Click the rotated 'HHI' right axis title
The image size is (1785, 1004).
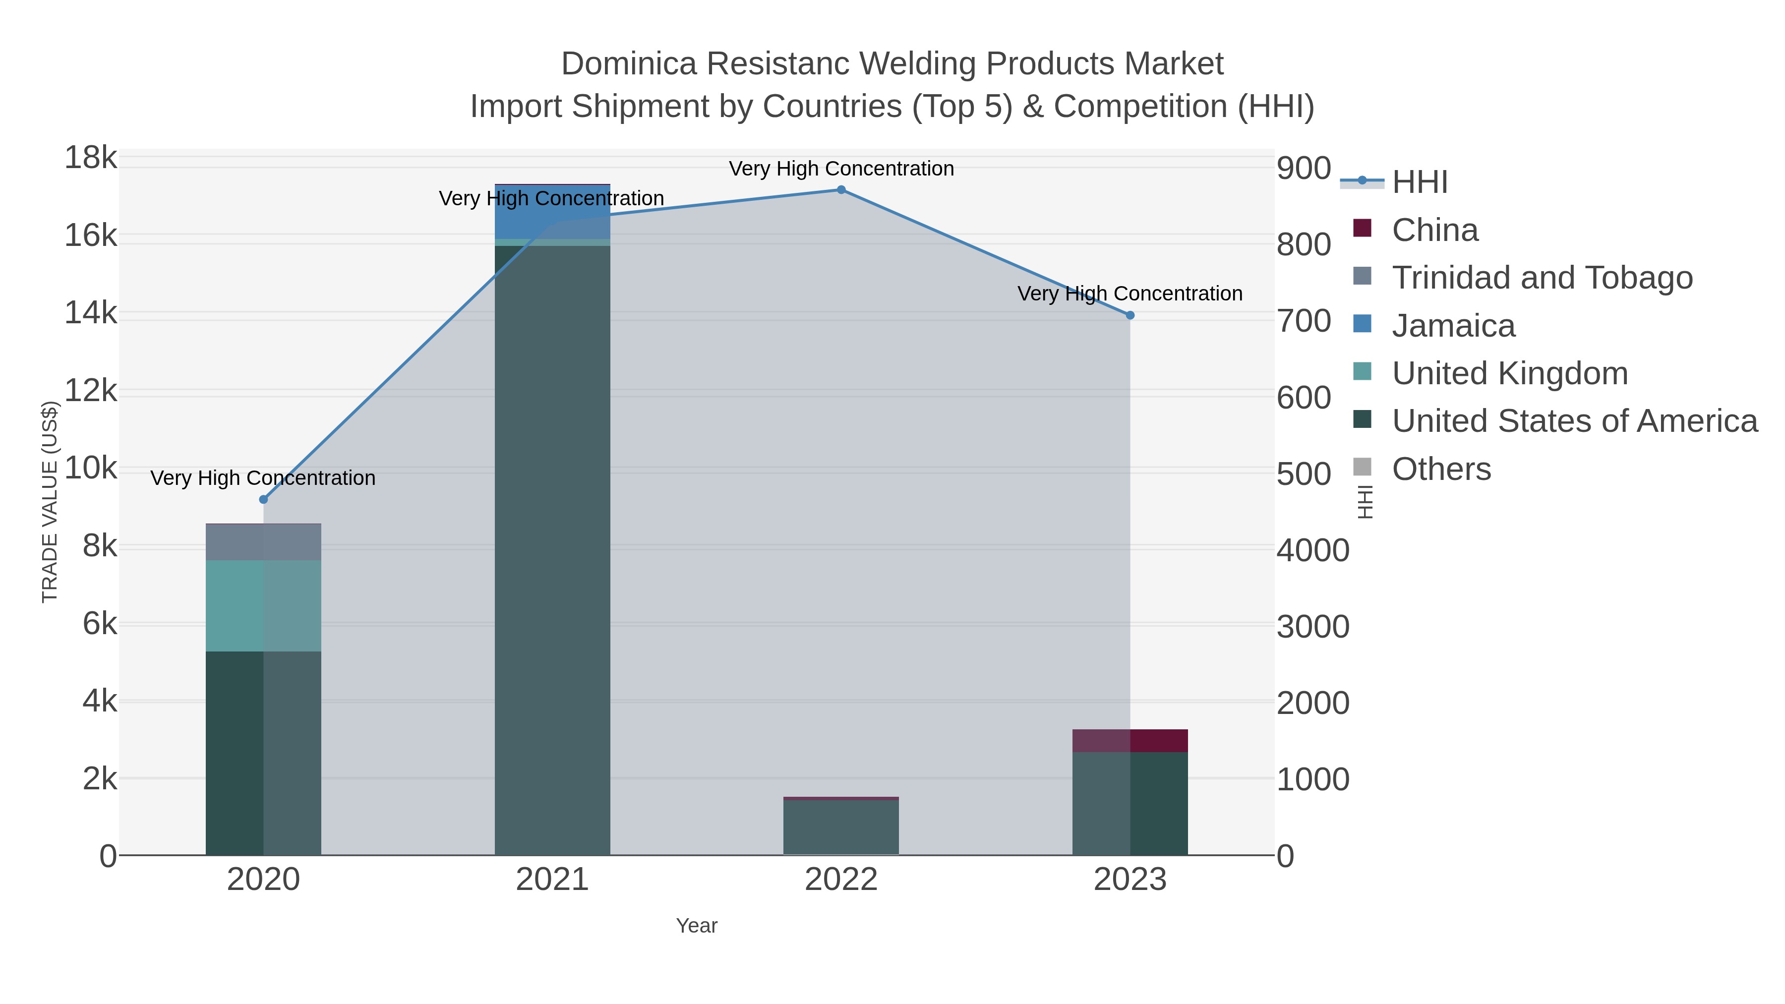(1365, 502)
